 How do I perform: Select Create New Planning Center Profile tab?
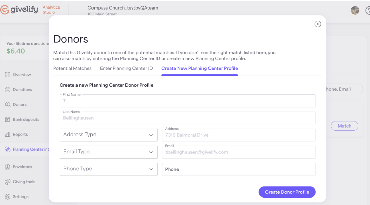click(199, 68)
